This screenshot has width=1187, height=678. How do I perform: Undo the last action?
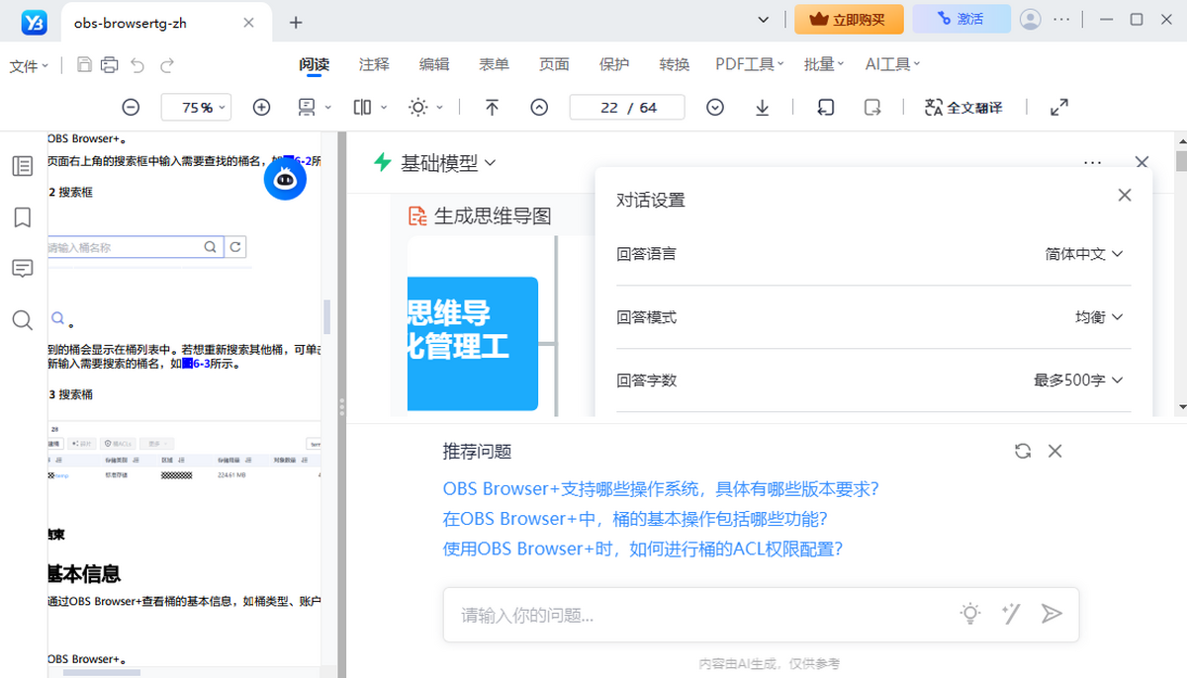137,65
